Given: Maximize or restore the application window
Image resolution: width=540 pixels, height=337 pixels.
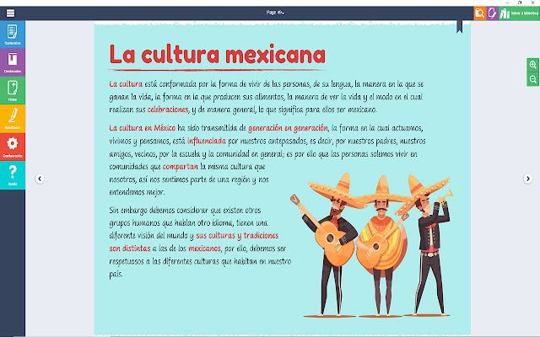Looking at the screenshot, I should click(520, 3).
